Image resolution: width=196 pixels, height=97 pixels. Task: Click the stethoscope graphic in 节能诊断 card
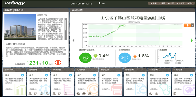click(165, 90)
